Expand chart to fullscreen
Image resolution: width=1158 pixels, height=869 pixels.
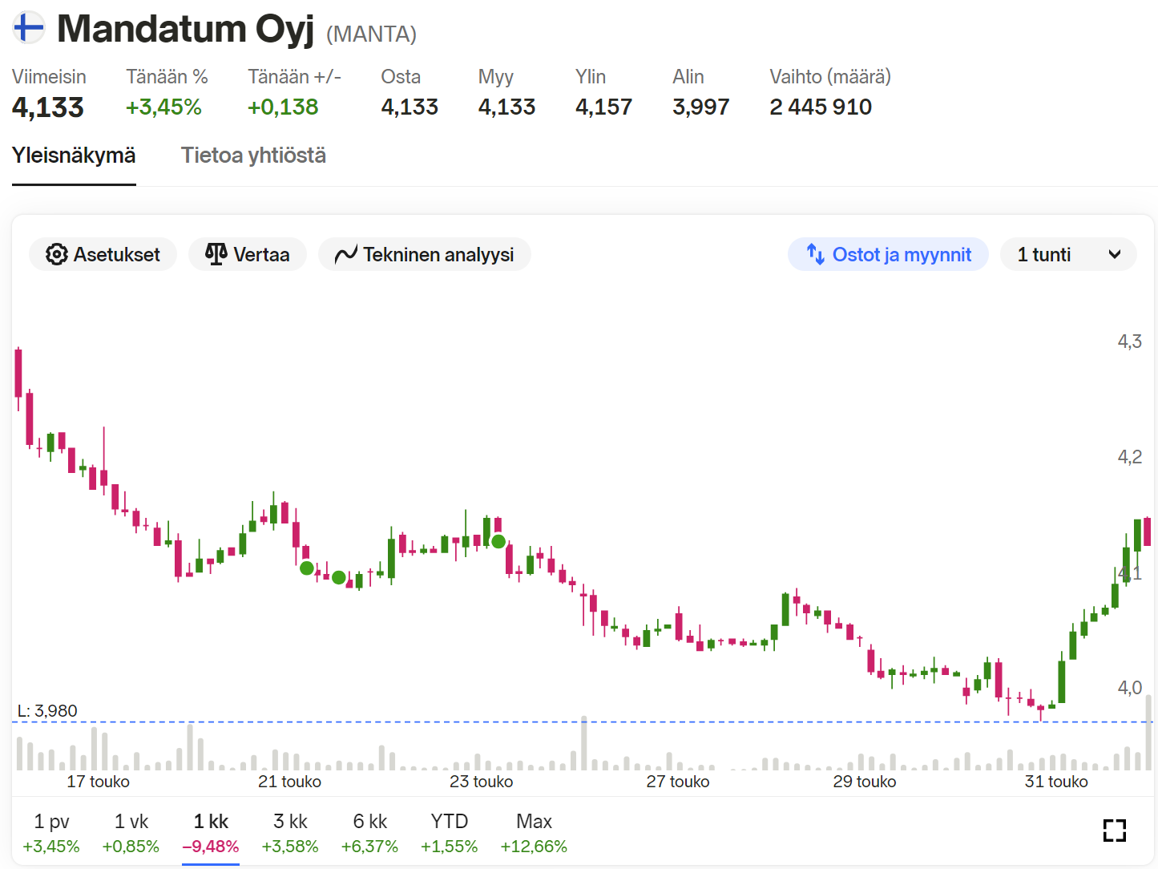1115,831
